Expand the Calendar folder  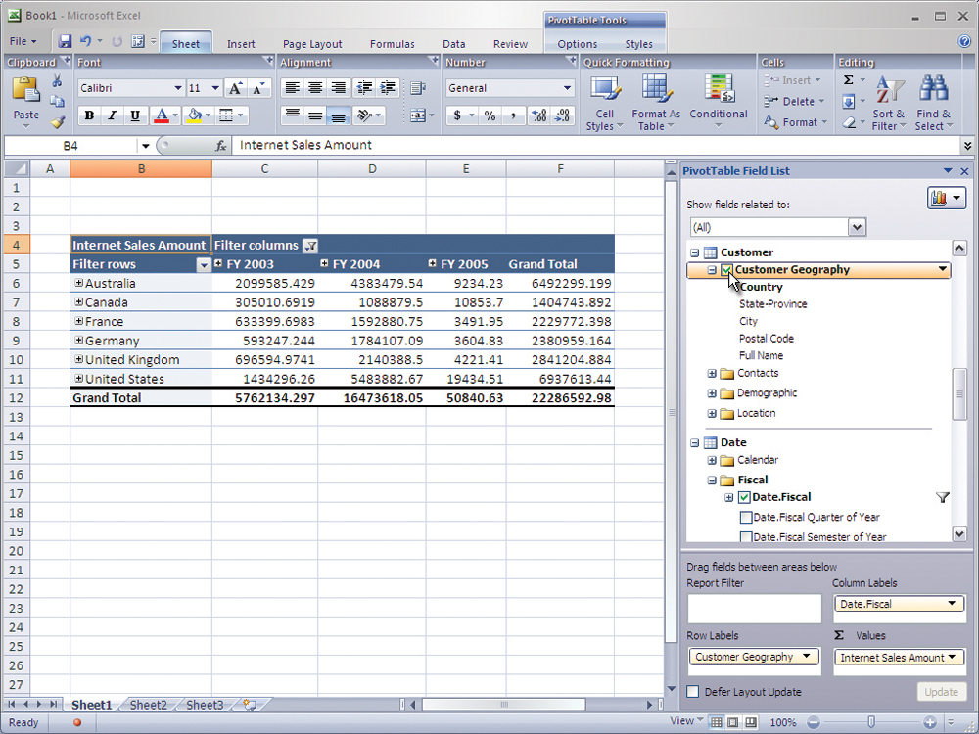(711, 461)
